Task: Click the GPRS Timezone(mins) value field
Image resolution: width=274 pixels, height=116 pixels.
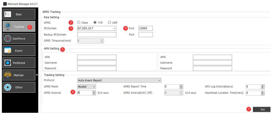Action: [89, 41]
